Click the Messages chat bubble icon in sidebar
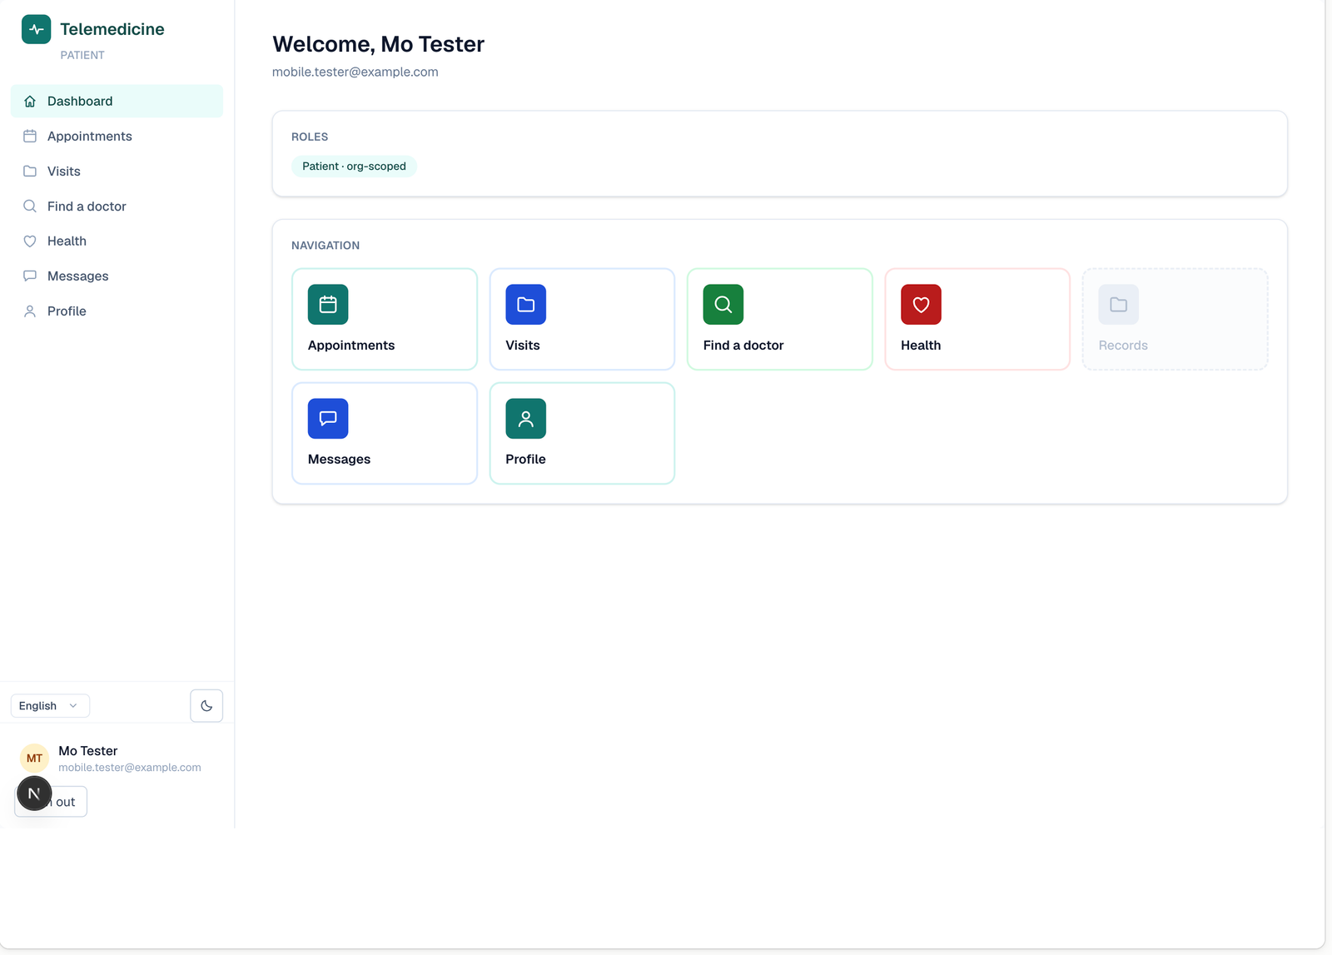 point(30,276)
